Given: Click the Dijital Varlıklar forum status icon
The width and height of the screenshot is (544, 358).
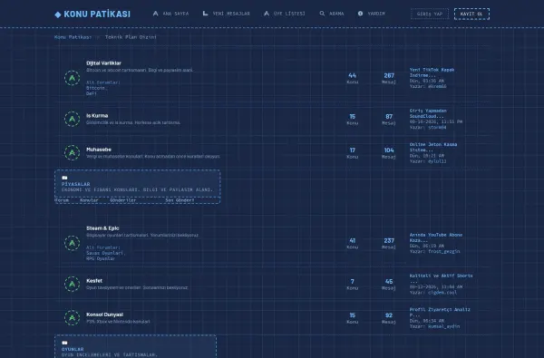Looking at the screenshot, I should (73, 78).
